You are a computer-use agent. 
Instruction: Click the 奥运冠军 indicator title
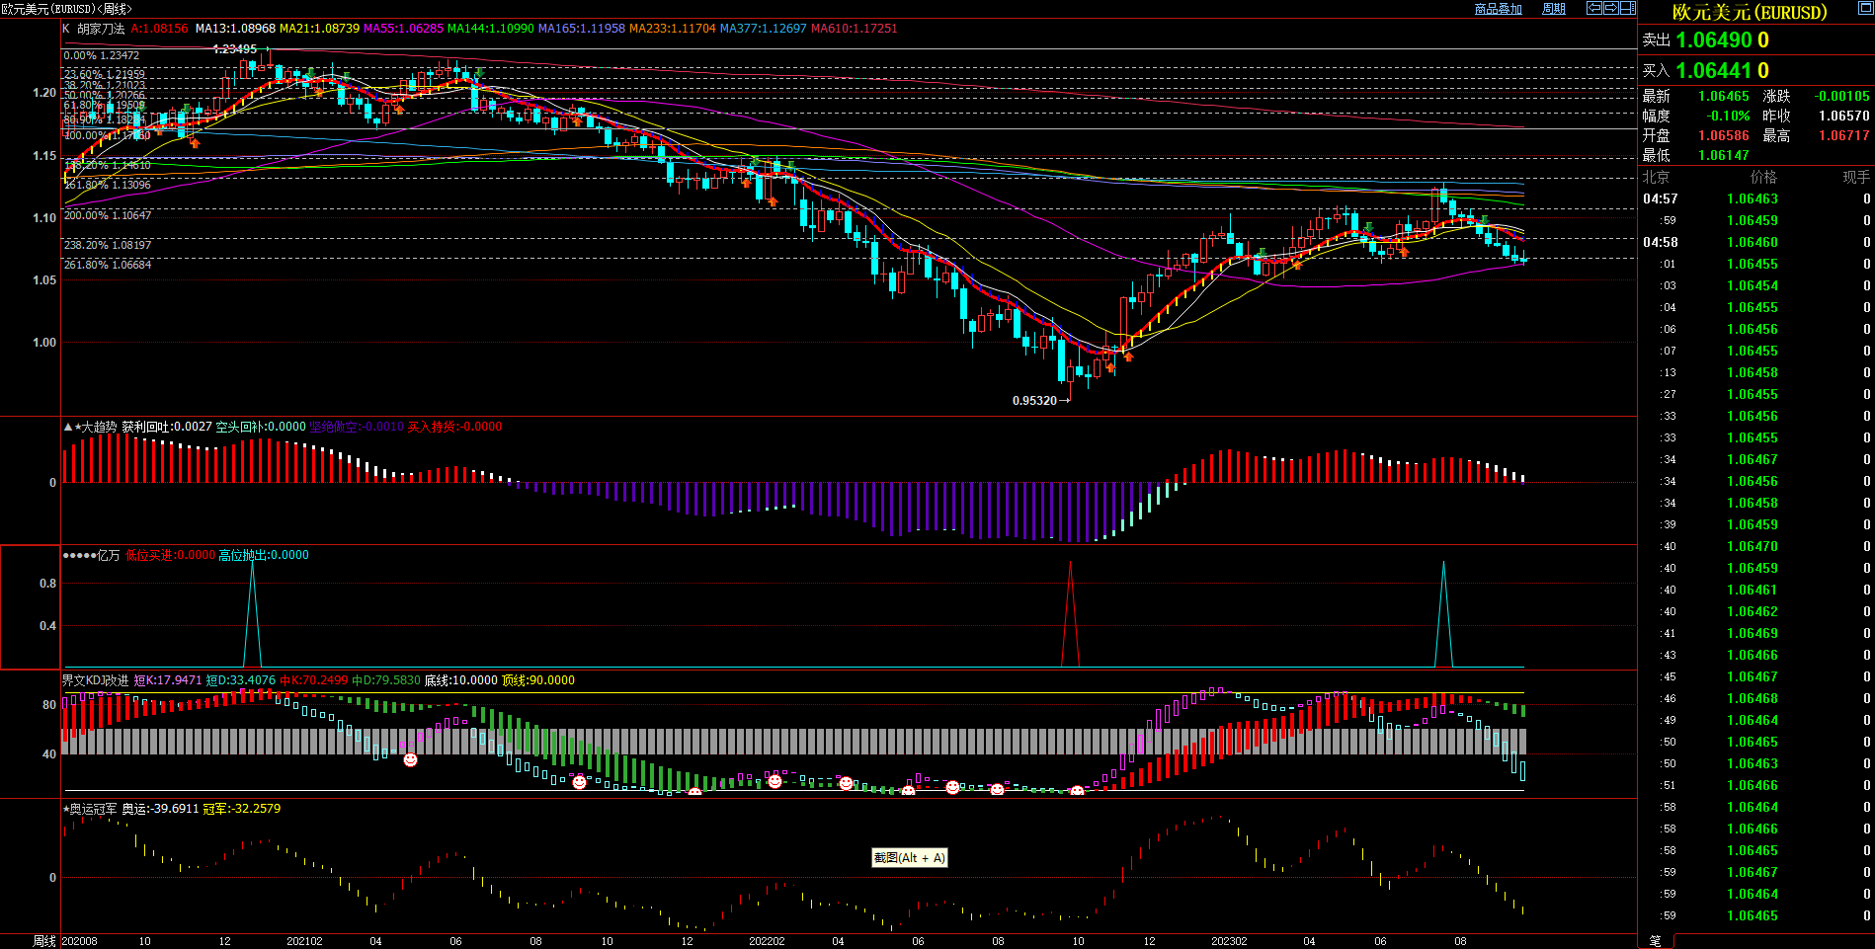coord(92,809)
